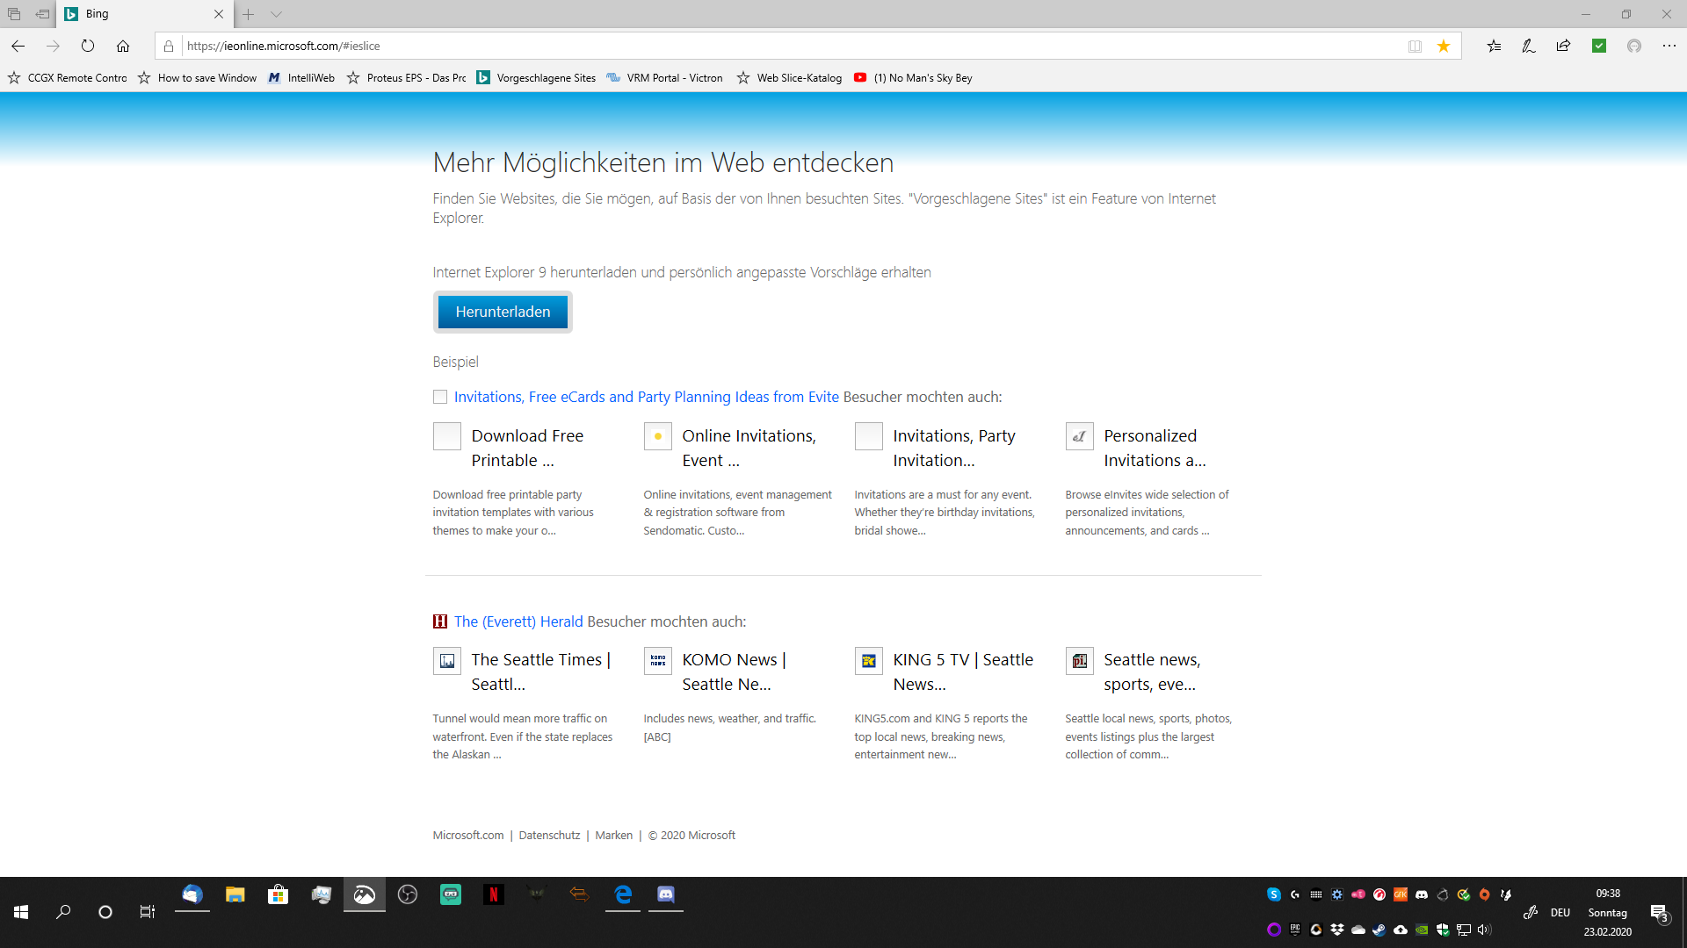Toggle reading view icon in address bar
The image size is (1687, 948).
pos(1415,47)
